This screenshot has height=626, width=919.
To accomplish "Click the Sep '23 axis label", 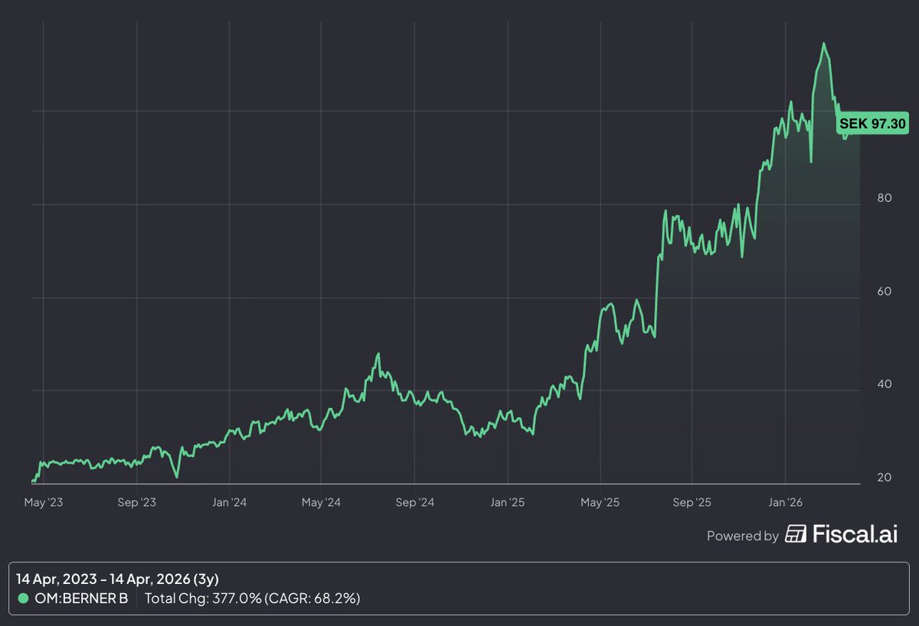I will [x=138, y=503].
